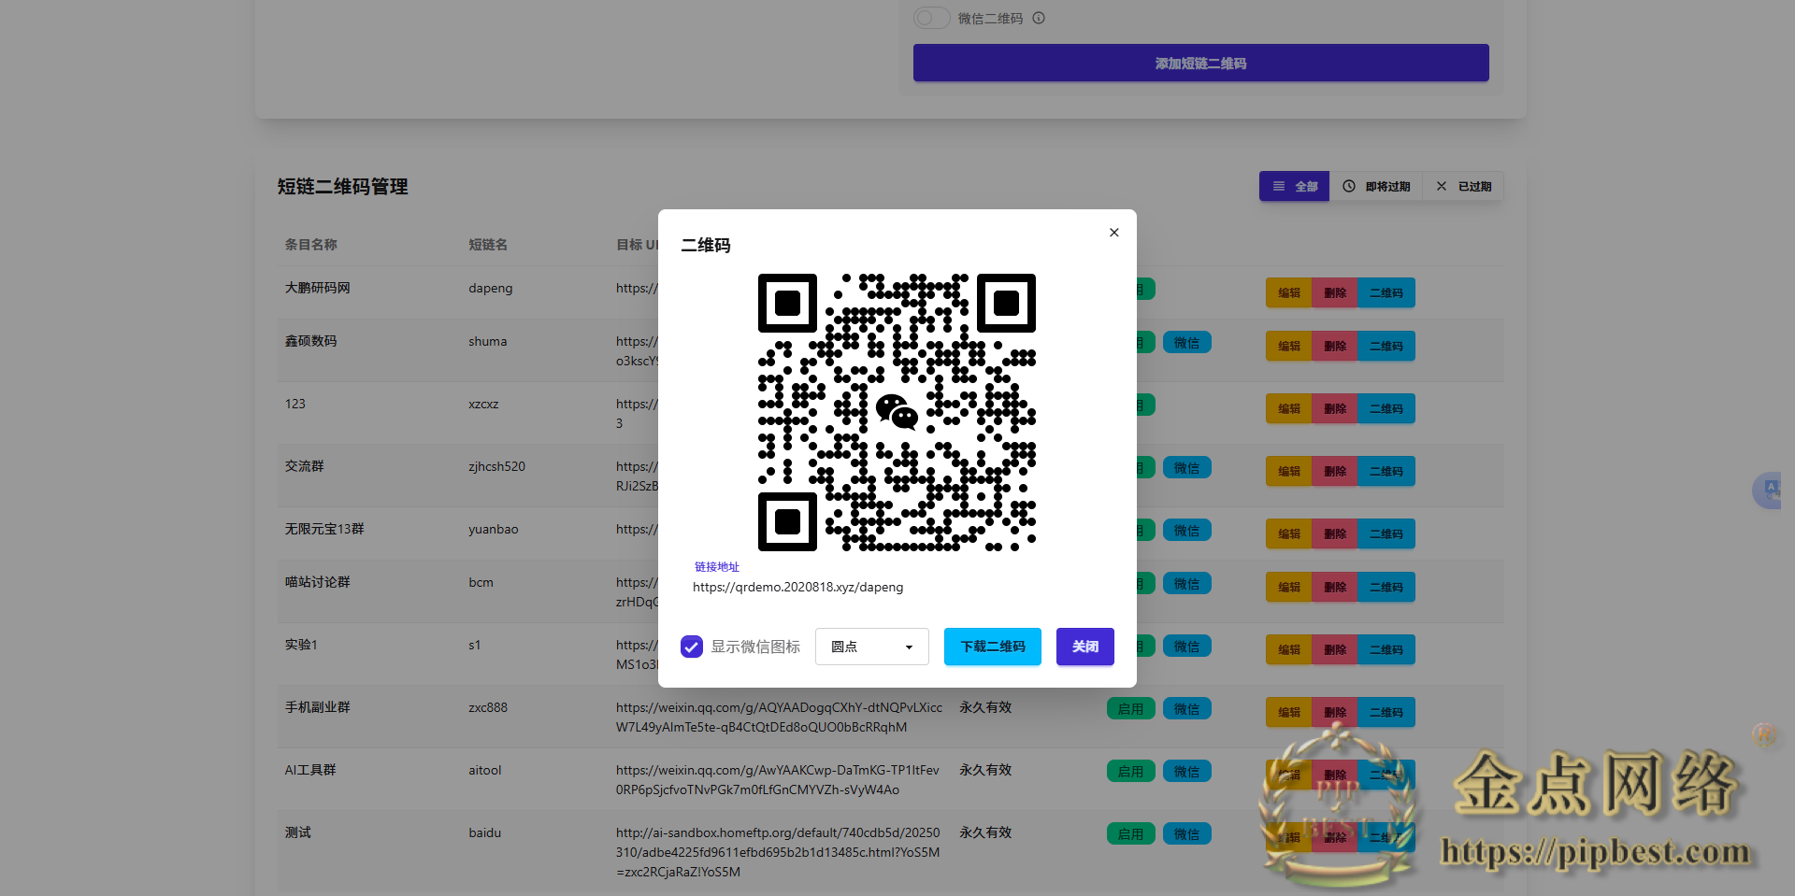Image resolution: width=1795 pixels, height=896 pixels.
Task: Edit the 手机副业群 entry
Action: 1288,712
